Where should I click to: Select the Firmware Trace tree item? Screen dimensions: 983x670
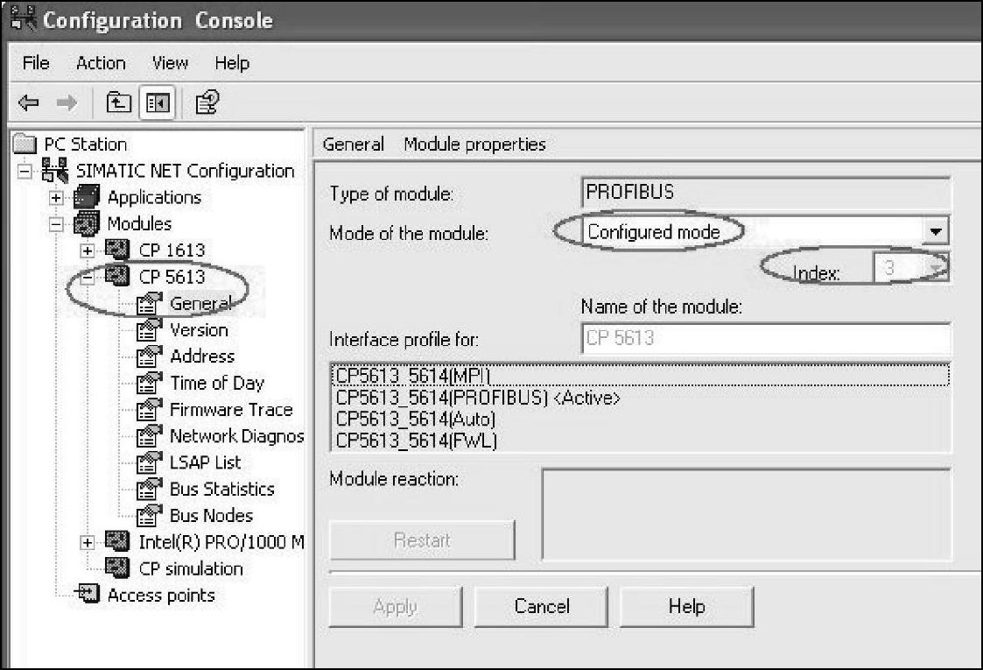231,409
